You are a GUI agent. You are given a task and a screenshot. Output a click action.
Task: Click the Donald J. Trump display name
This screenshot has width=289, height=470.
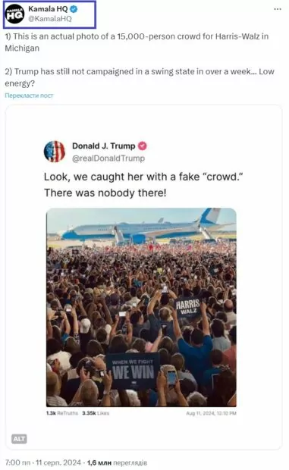[x=104, y=146]
